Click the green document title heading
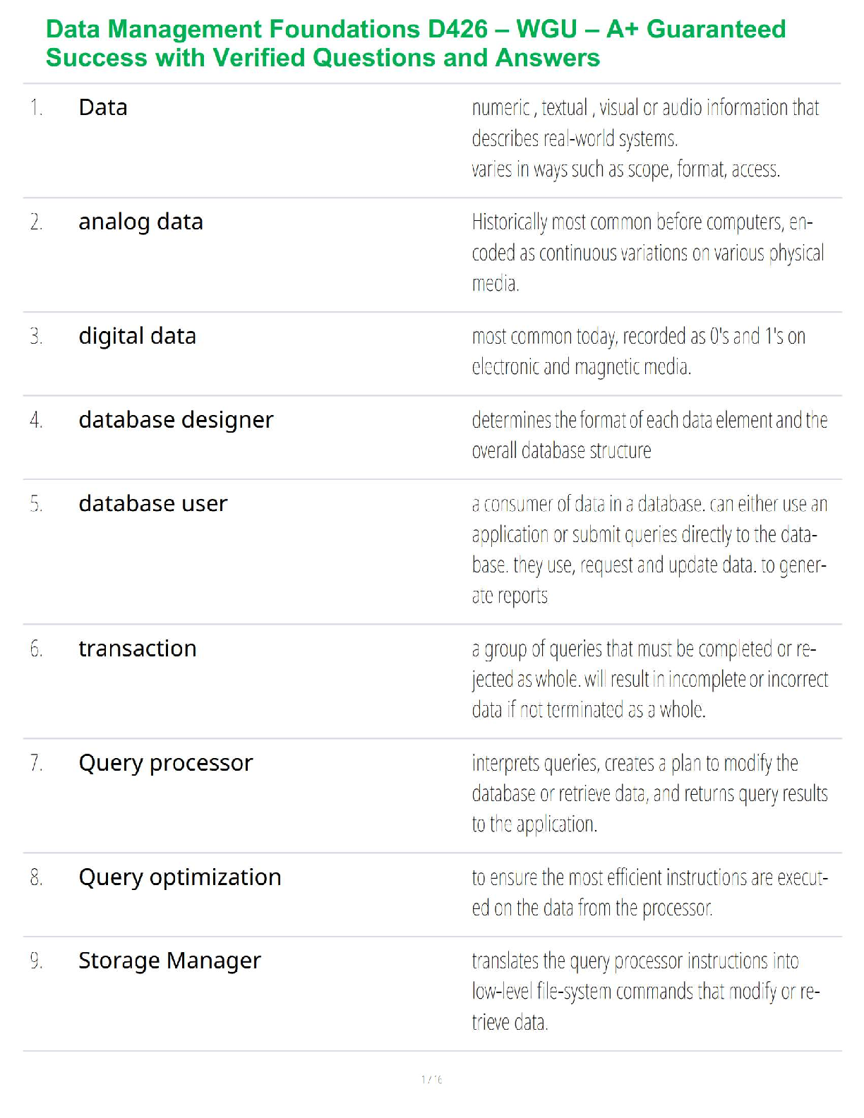The height and width of the screenshot is (1118, 864). click(x=416, y=43)
